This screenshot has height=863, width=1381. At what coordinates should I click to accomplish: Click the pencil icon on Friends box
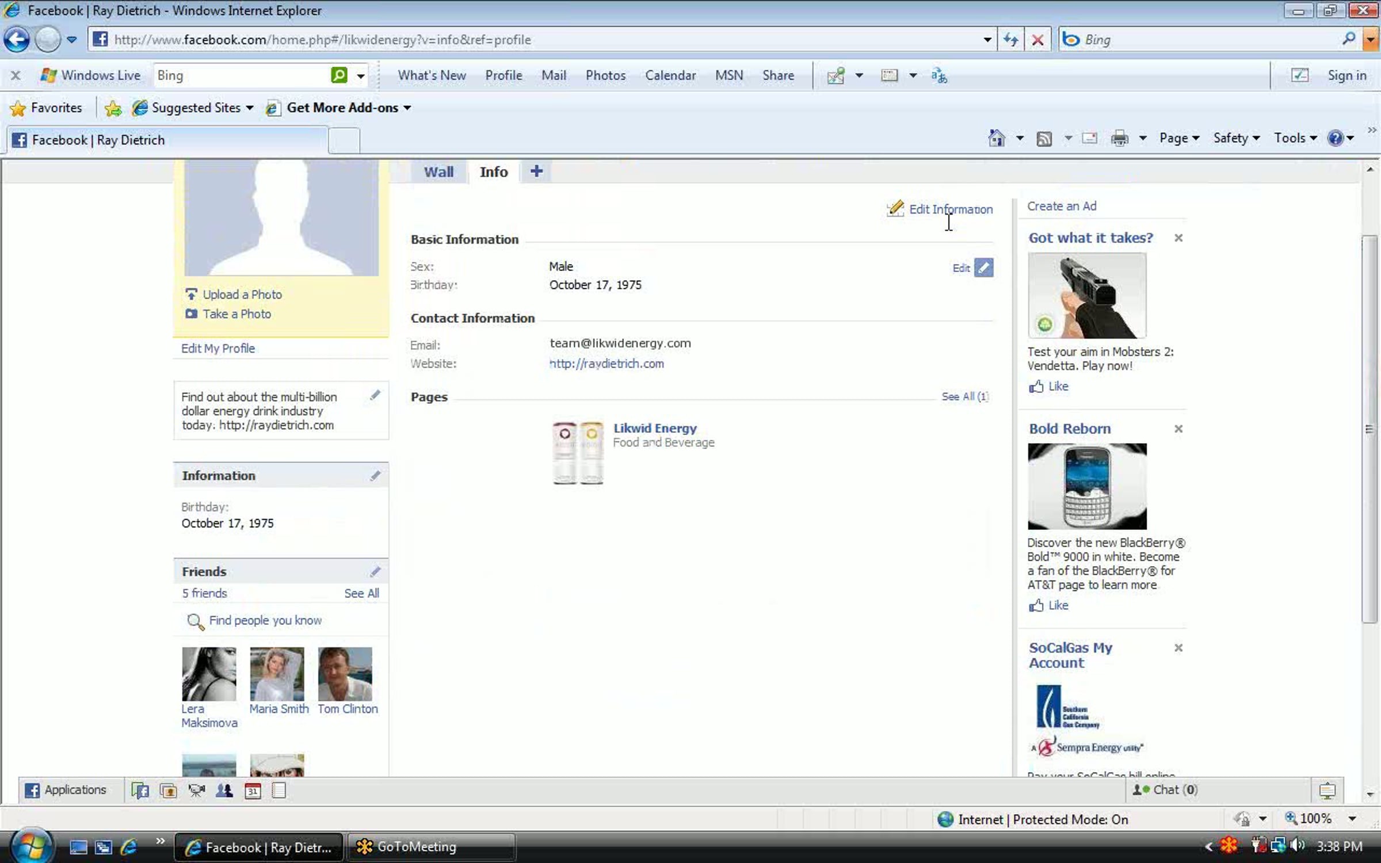tap(375, 571)
